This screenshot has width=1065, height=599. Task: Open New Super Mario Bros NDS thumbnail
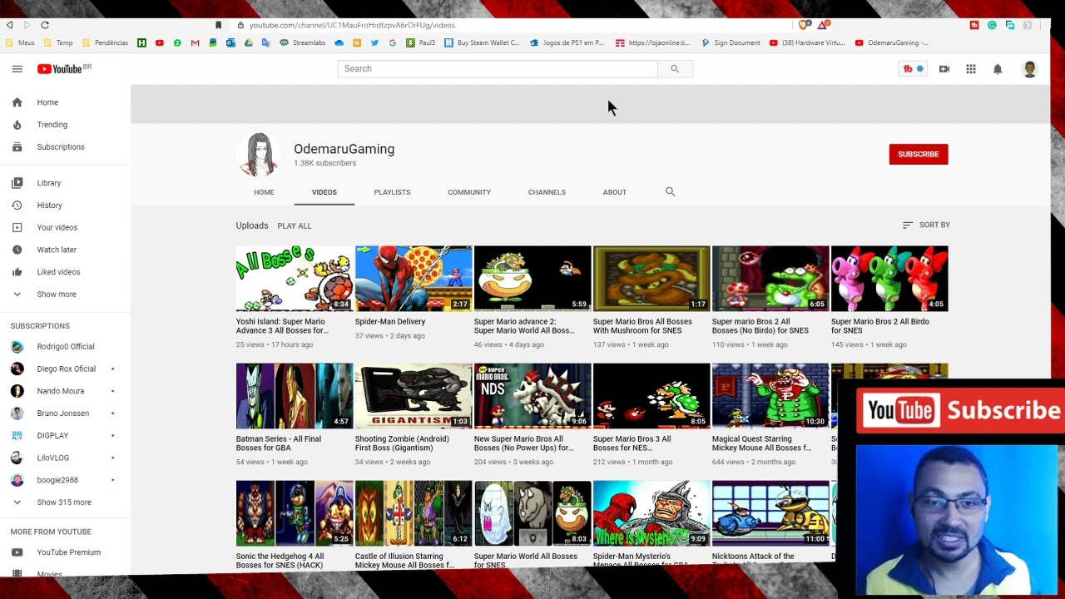point(532,396)
